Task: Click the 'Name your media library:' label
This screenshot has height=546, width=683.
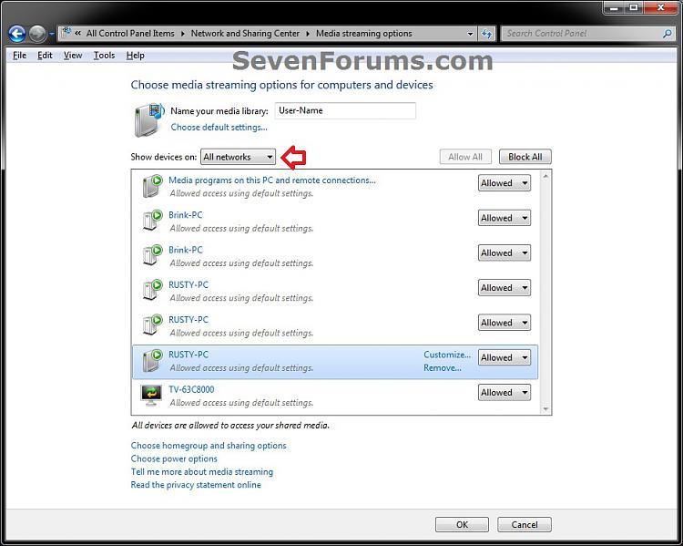Action: click(219, 111)
